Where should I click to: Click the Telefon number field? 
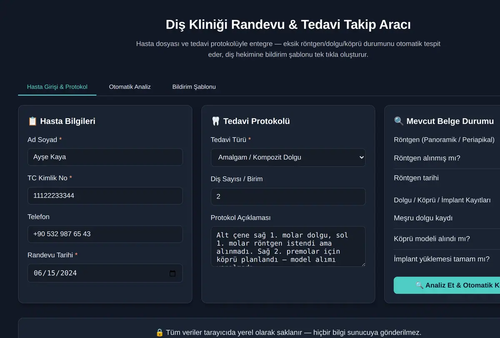pyautogui.click(x=105, y=234)
